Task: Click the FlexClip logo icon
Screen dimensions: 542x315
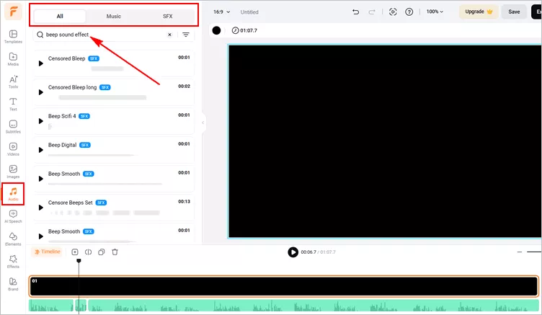Action: click(13, 12)
